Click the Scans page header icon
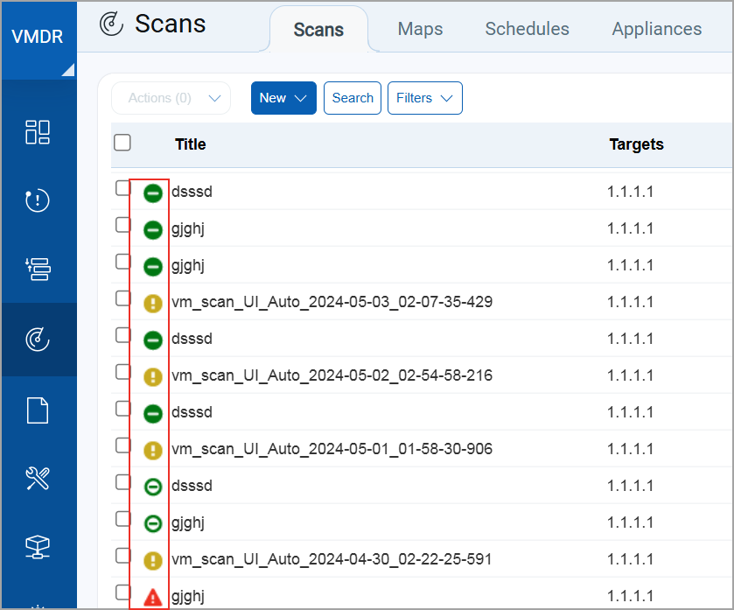Viewport: 734px width, 610px height. tap(112, 25)
